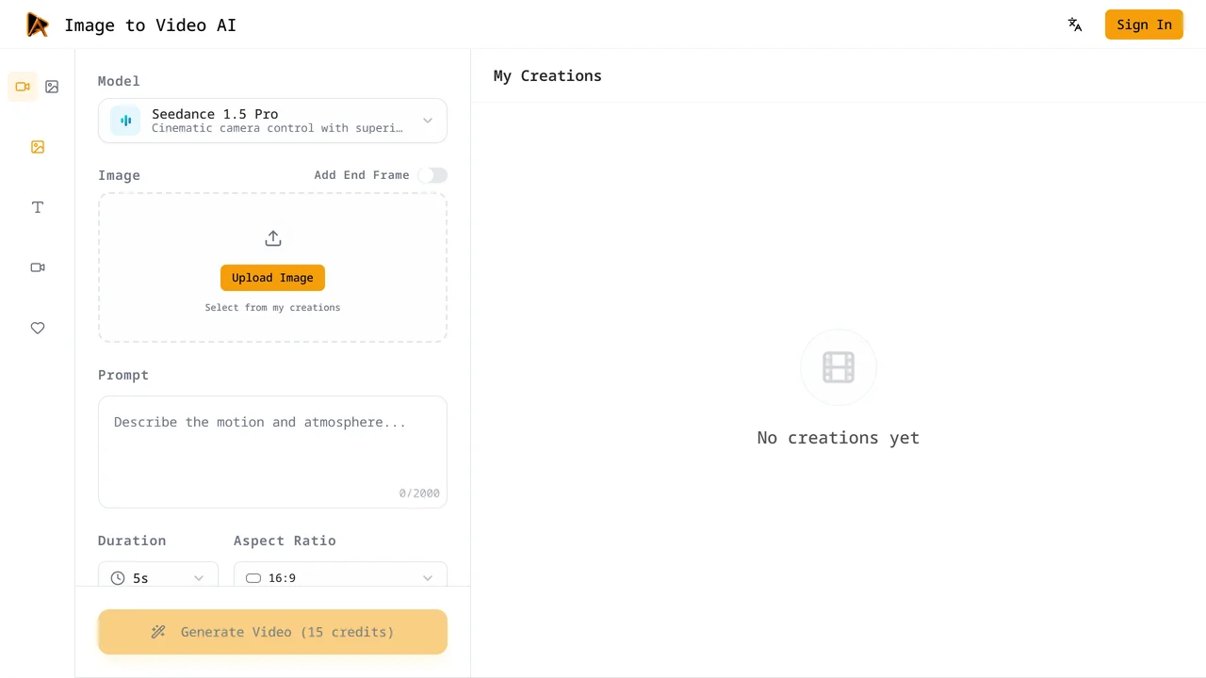1206x678 pixels.
Task: Open the video camera sidebar icon
Action: point(38,267)
